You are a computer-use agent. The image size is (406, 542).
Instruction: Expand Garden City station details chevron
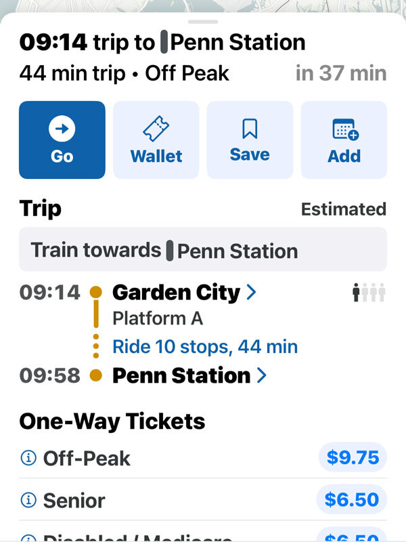[x=251, y=292]
